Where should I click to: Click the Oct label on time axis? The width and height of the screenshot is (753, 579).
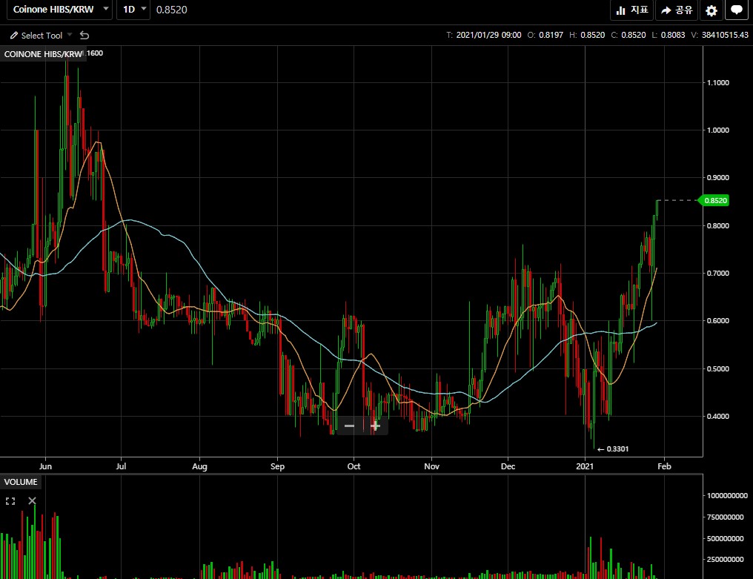354,466
